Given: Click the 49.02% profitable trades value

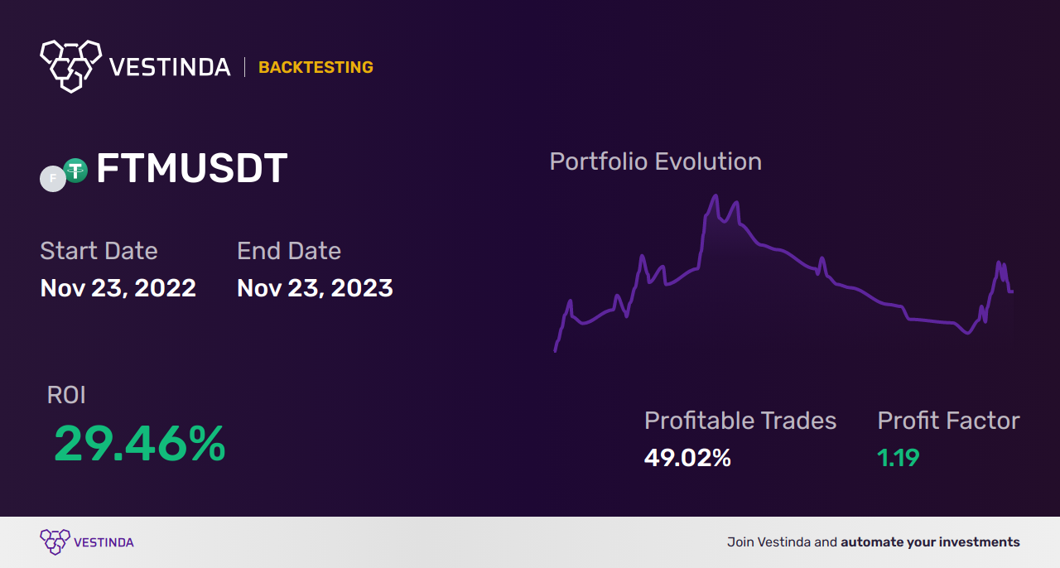Looking at the screenshot, I should click(x=687, y=458).
